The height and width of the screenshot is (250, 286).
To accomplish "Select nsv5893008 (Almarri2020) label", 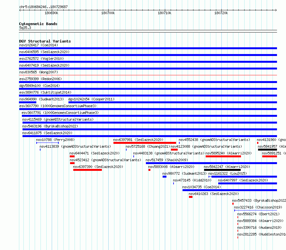I will click(171, 167).
